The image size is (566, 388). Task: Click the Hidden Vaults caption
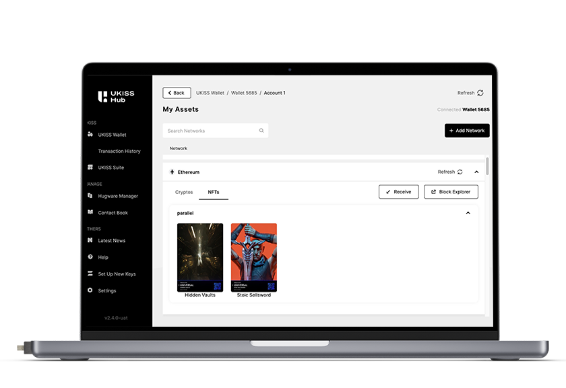tap(200, 295)
